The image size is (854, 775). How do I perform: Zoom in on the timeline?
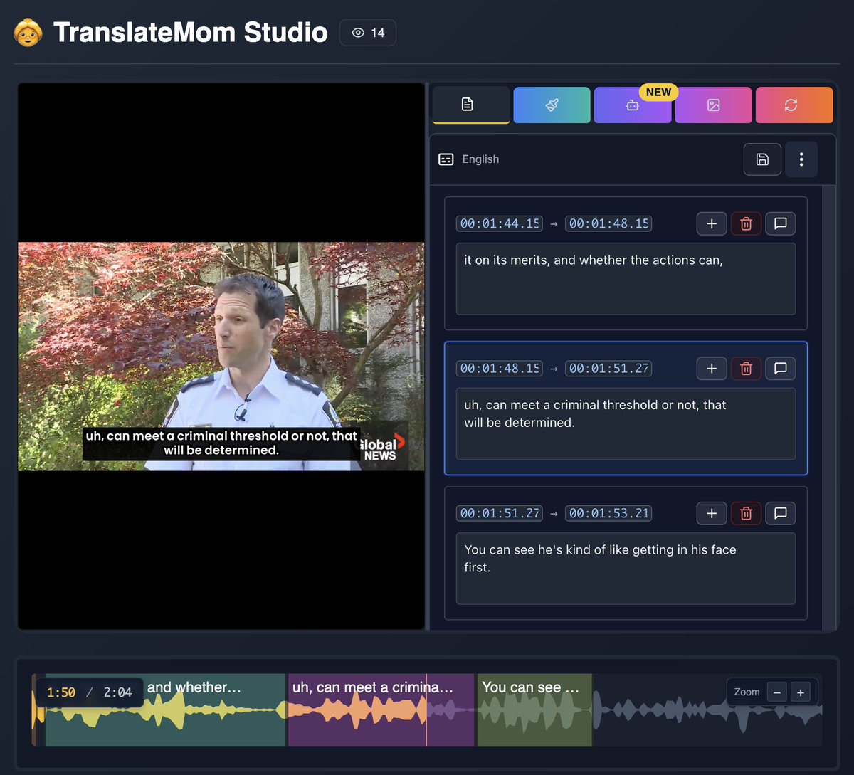(x=801, y=691)
